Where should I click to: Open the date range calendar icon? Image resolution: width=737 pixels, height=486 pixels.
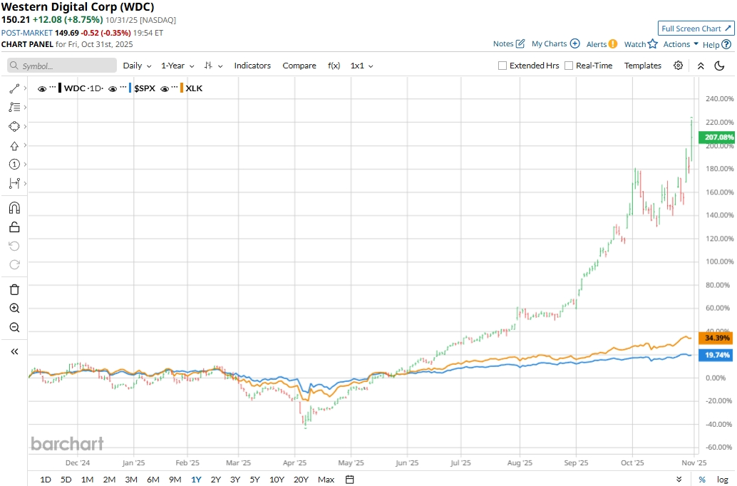click(349, 480)
